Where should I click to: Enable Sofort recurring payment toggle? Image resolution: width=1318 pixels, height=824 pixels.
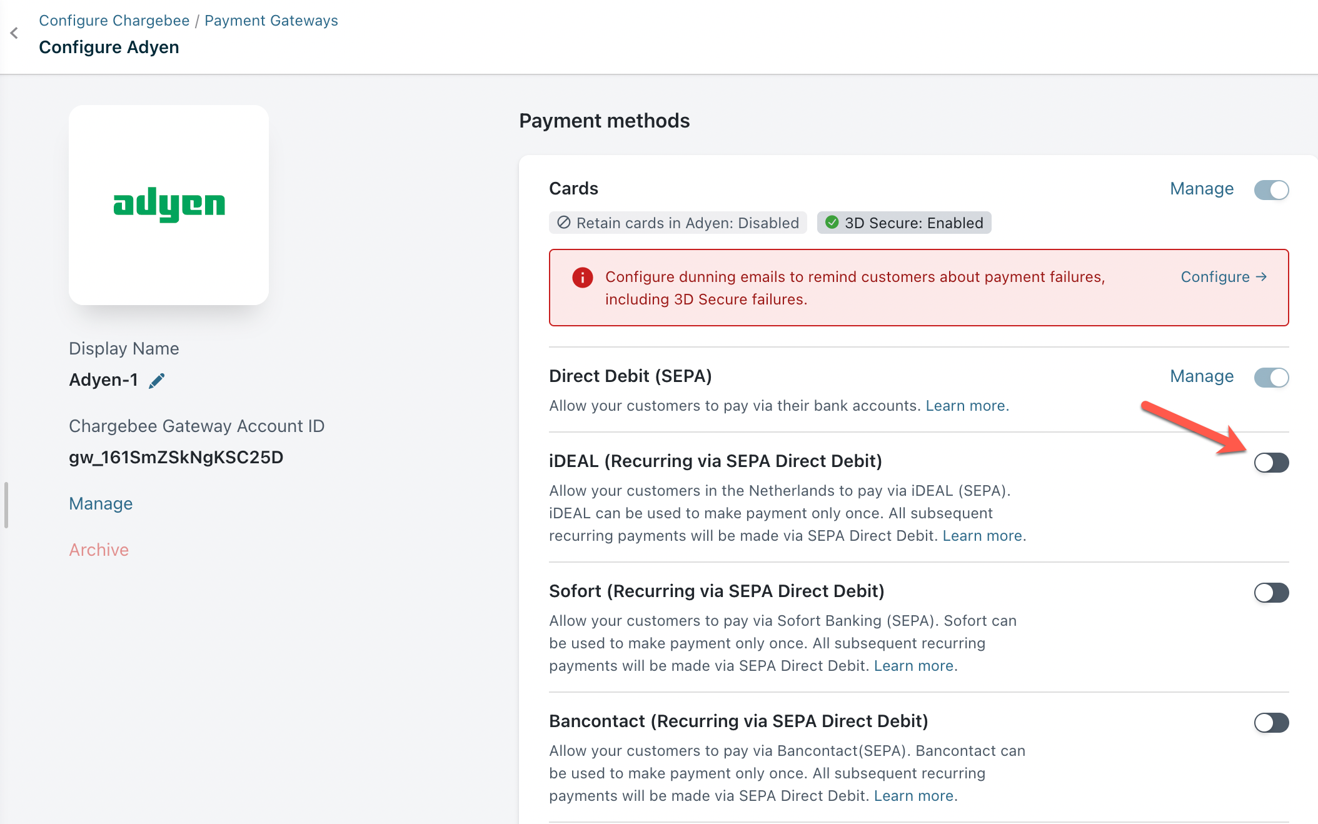click(1271, 593)
